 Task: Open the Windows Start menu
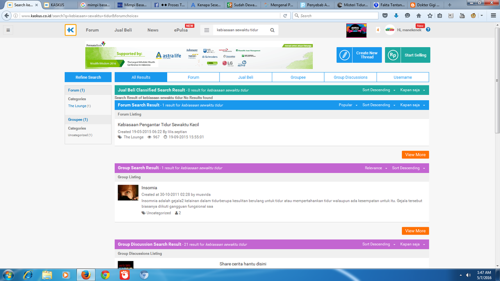click(x=8, y=275)
